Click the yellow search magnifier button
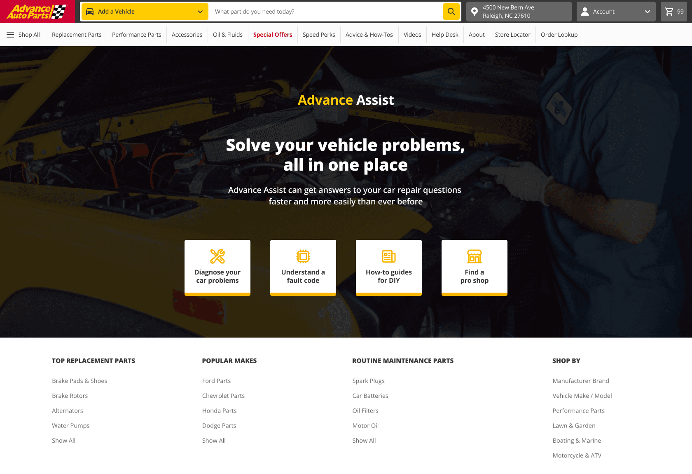This screenshot has height=474, width=692. pyautogui.click(x=451, y=12)
